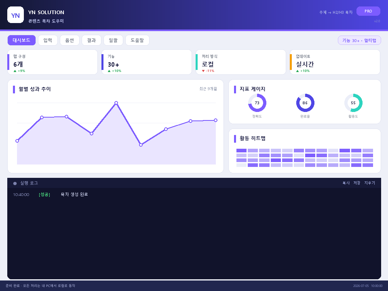The height and width of the screenshot is (291, 388).
Task: Click 저장 in the log header
Action: coord(357,183)
